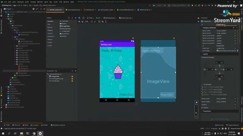The width and height of the screenshot is (243, 136).
Task: Select ImageView in the Palette list
Action: [x=65, y=26]
